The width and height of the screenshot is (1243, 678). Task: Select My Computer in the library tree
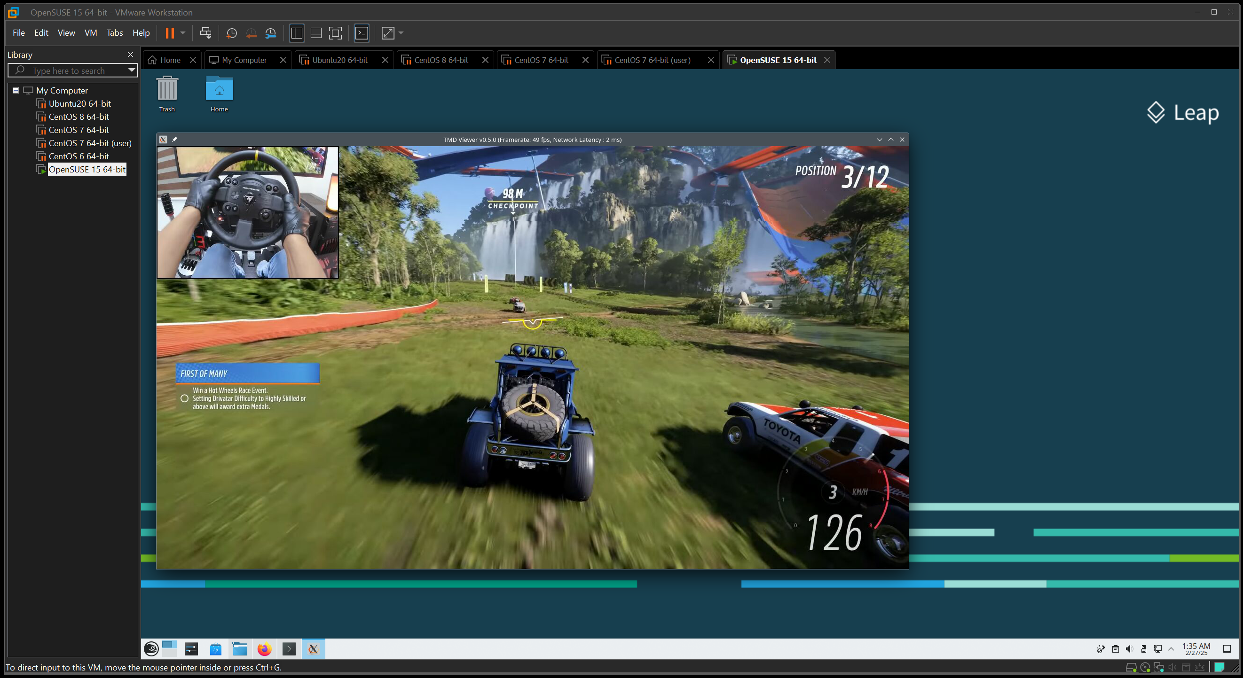pyautogui.click(x=62, y=90)
